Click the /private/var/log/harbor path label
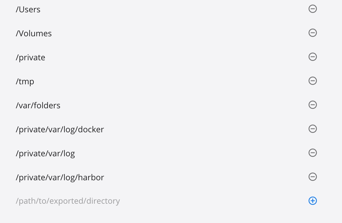Screen dimensions: 342x223 pyautogui.click(x=60, y=177)
